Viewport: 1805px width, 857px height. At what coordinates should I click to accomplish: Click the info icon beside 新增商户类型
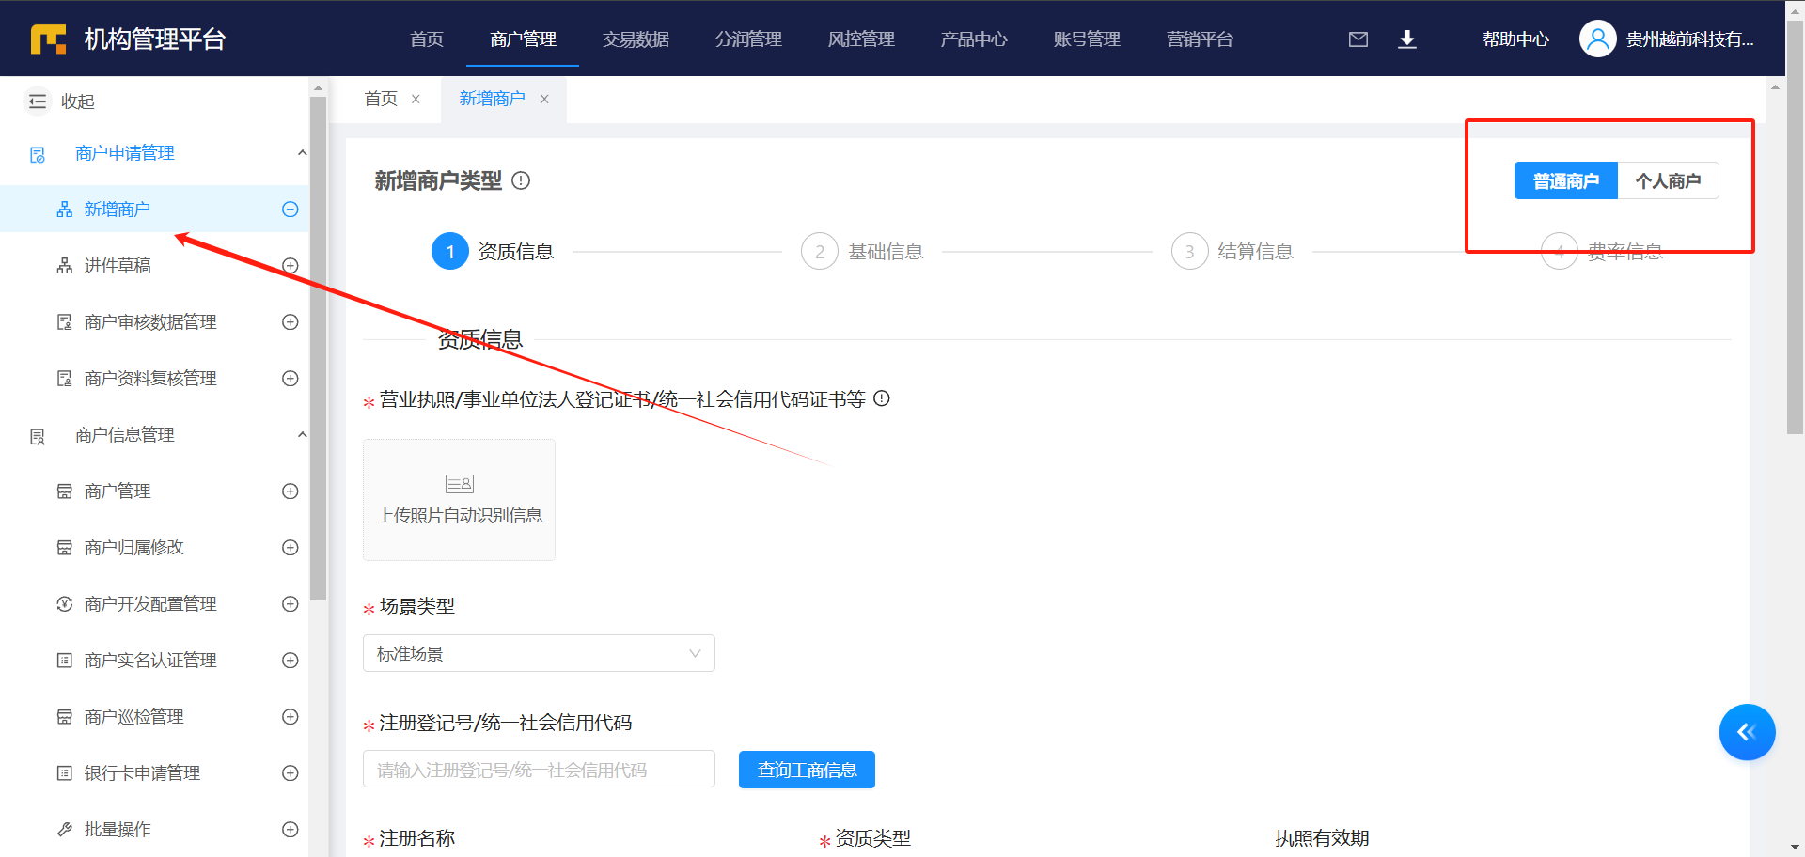[x=521, y=180]
